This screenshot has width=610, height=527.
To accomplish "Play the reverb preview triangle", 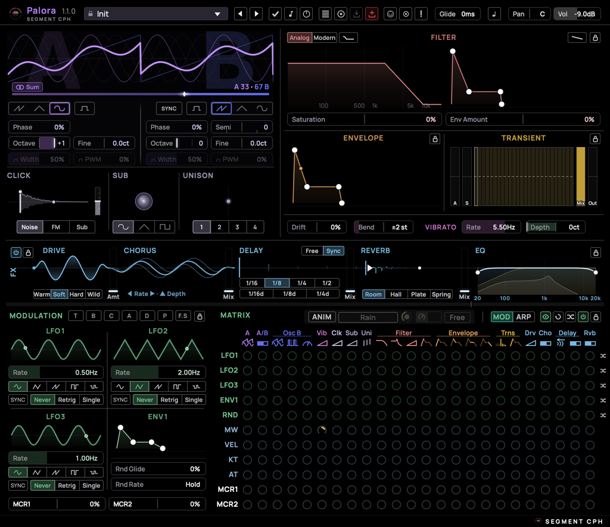I will [x=369, y=268].
